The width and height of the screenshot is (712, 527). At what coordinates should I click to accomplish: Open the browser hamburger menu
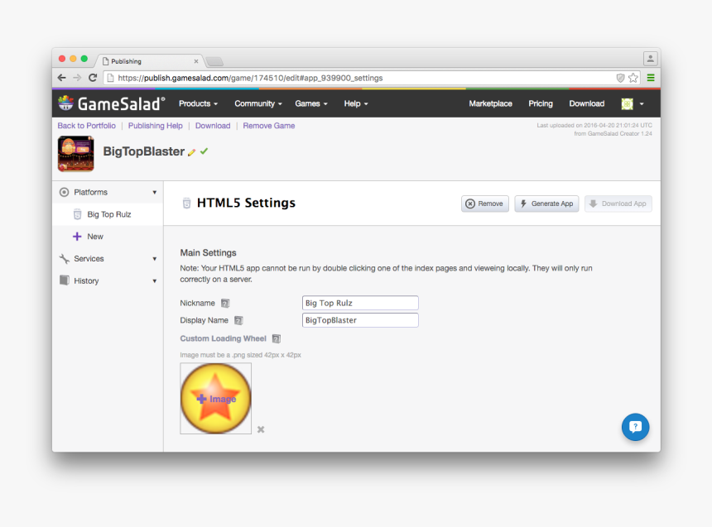[651, 78]
